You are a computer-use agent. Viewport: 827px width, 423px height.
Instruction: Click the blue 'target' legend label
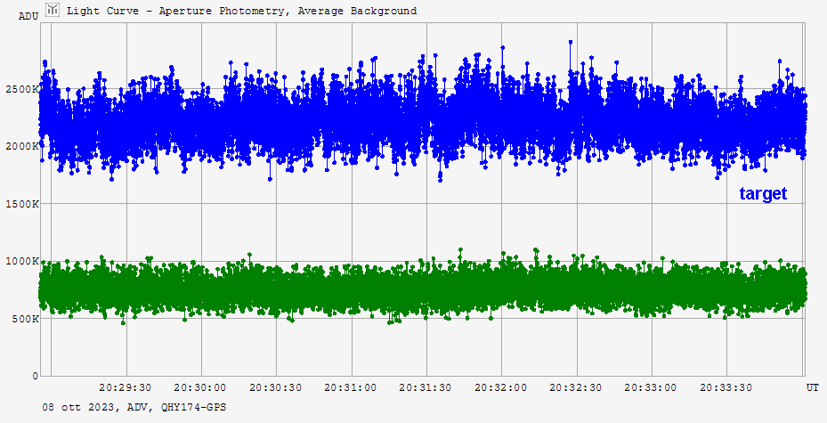763,193
